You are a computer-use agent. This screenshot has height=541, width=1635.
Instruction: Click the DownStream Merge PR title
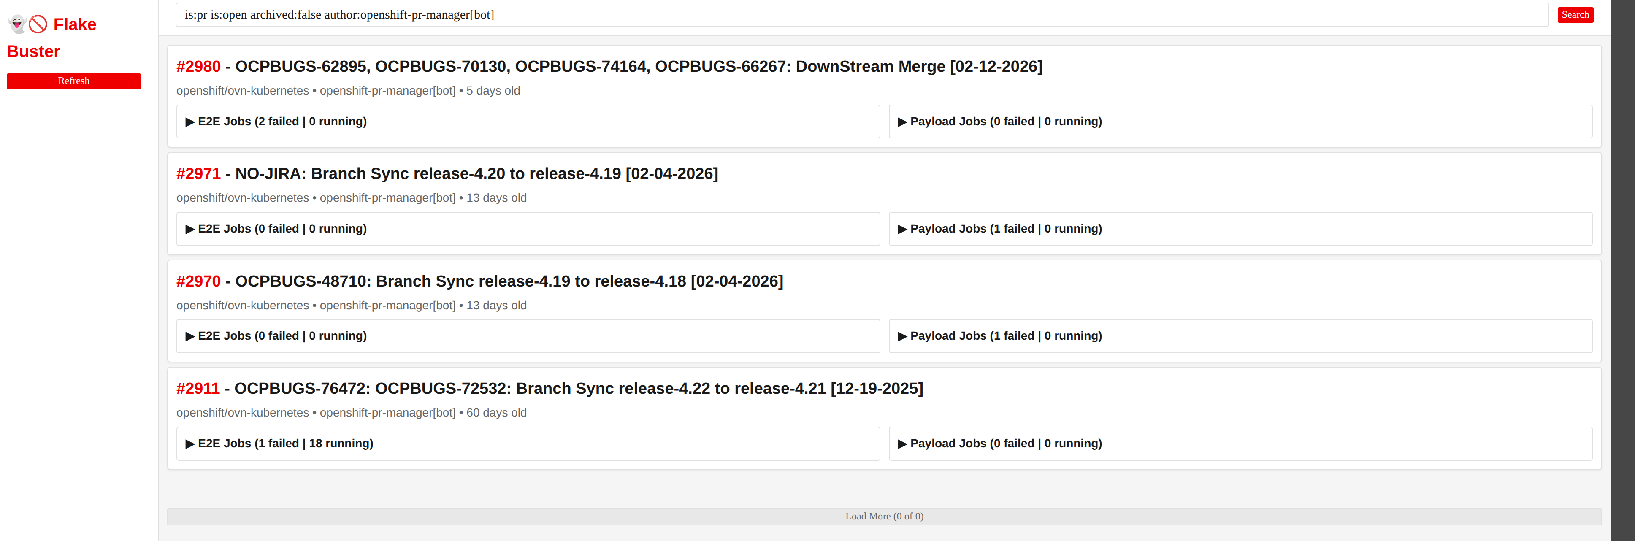(x=639, y=67)
